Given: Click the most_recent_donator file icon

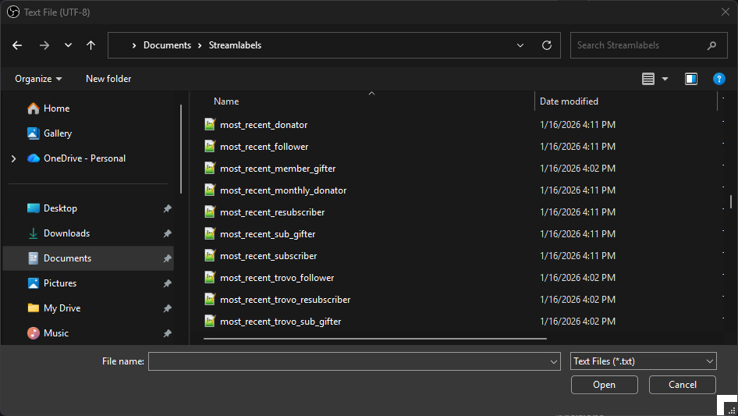Looking at the screenshot, I should pos(209,125).
